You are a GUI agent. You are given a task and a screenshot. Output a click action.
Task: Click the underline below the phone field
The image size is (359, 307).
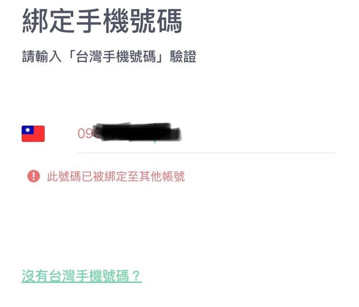click(x=206, y=153)
